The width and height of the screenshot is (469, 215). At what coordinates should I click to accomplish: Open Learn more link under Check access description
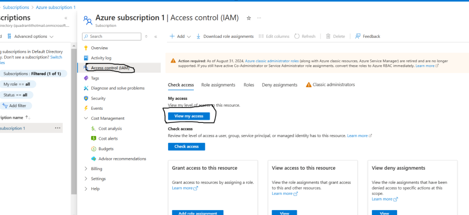pyautogui.click(x=360, y=136)
